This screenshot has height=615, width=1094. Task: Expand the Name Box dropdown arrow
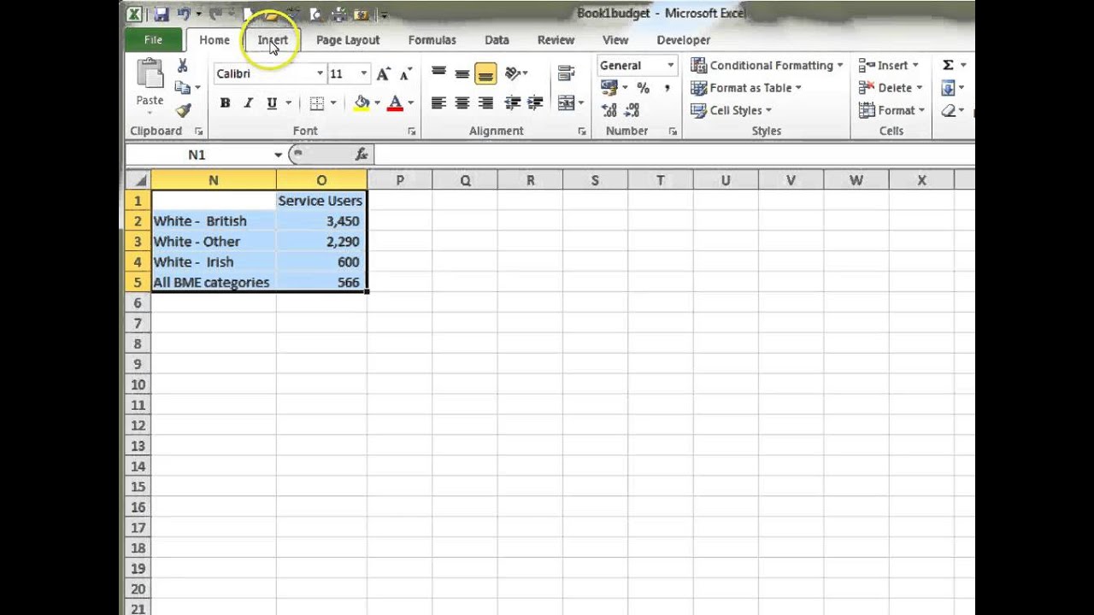(x=278, y=155)
